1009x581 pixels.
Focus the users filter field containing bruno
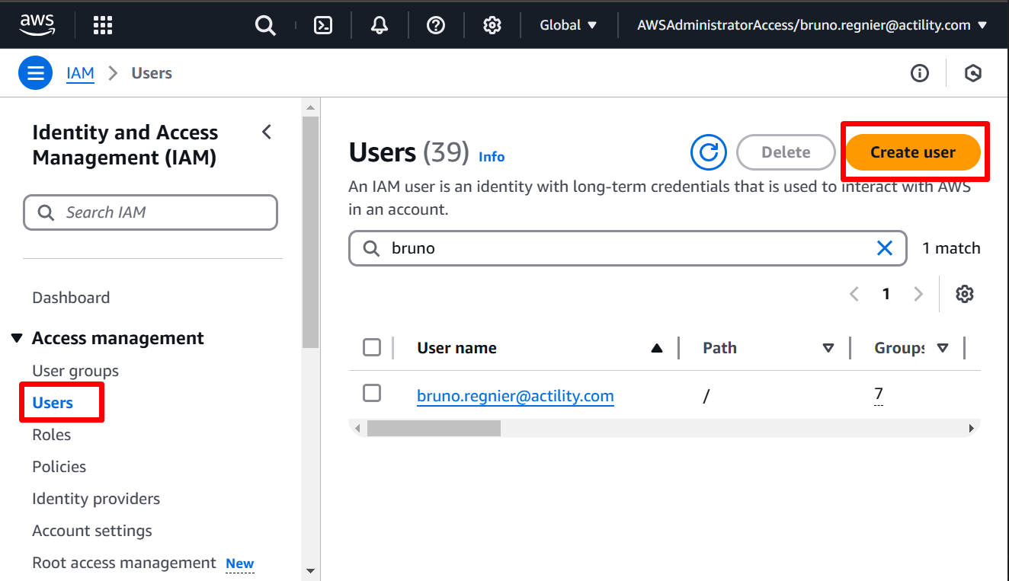click(628, 248)
